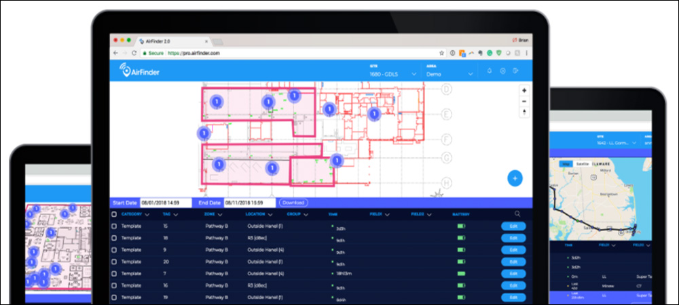Reset map orientation with compass button
The width and height of the screenshot is (679, 305).
(524, 112)
